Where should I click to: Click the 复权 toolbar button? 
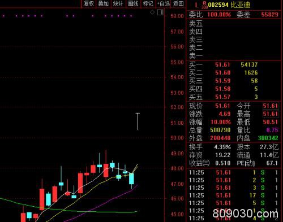(89, 3)
